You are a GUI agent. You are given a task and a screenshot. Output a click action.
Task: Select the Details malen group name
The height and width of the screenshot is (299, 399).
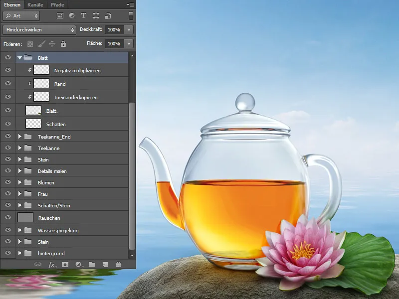[52, 171]
